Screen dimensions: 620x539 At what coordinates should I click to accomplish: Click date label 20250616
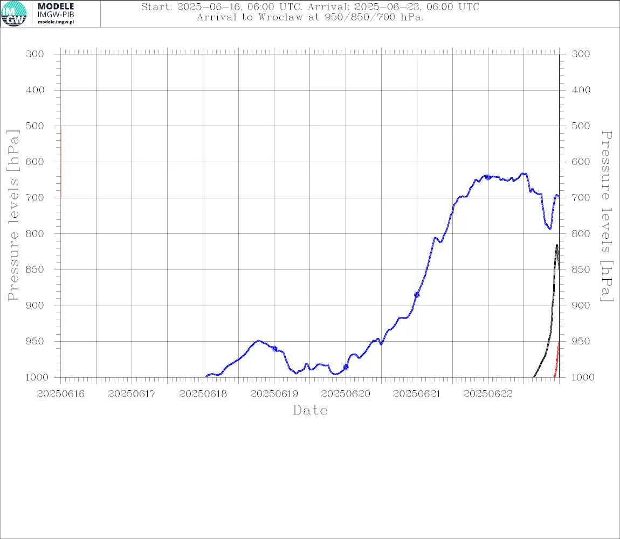coord(60,394)
